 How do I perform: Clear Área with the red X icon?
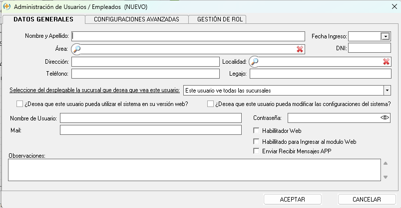pos(300,49)
